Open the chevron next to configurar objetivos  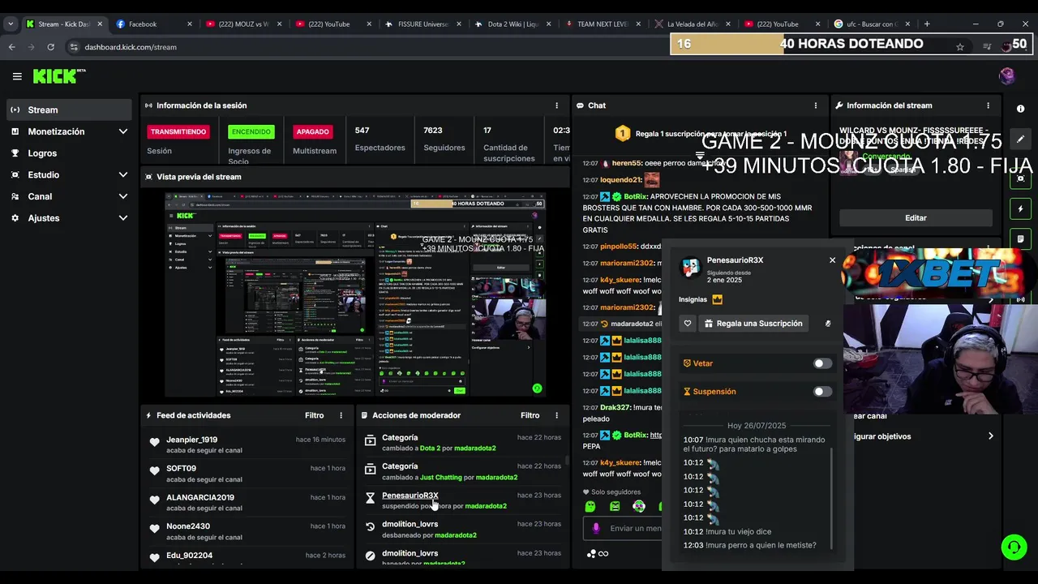pos(991,436)
